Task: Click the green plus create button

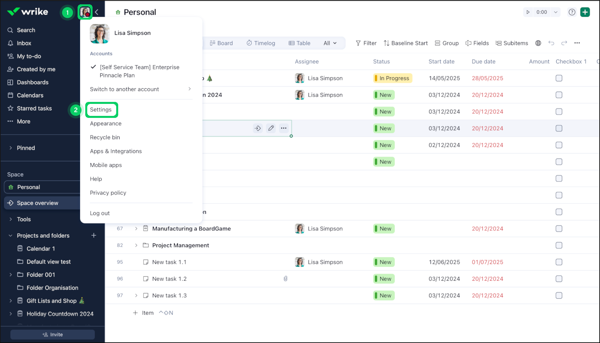Action: (x=585, y=12)
